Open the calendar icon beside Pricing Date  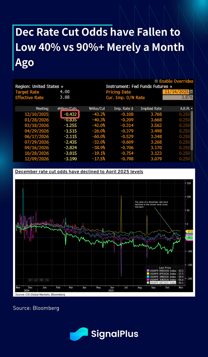click(192, 92)
